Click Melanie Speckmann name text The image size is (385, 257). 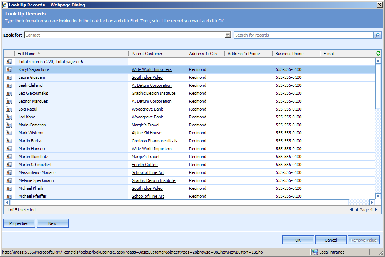point(36,180)
